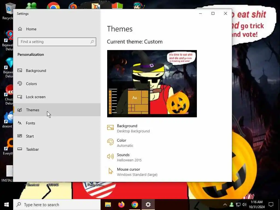Click the theme preview image
Screen dimensions: 280x210
click(152, 84)
